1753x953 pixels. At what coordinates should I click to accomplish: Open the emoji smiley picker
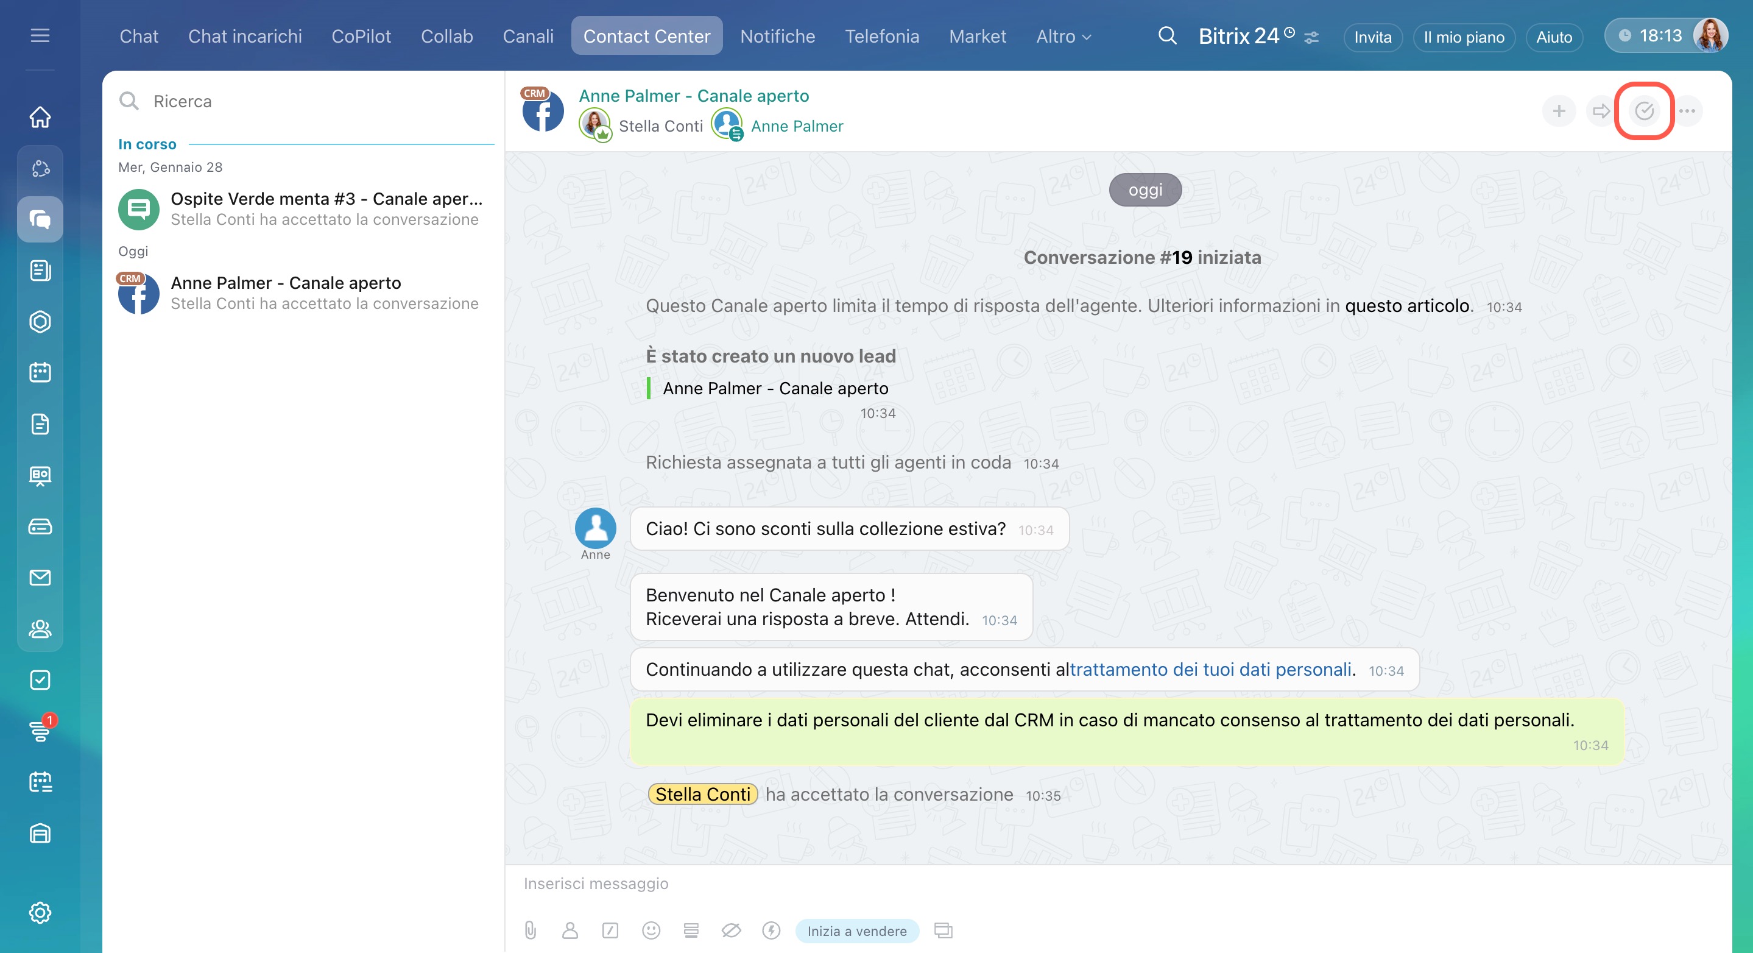pyautogui.click(x=651, y=930)
